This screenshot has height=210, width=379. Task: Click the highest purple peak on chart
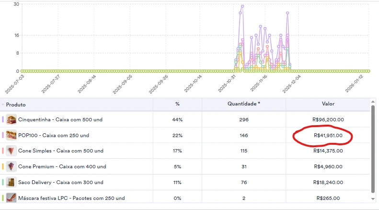click(x=242, y=6)
